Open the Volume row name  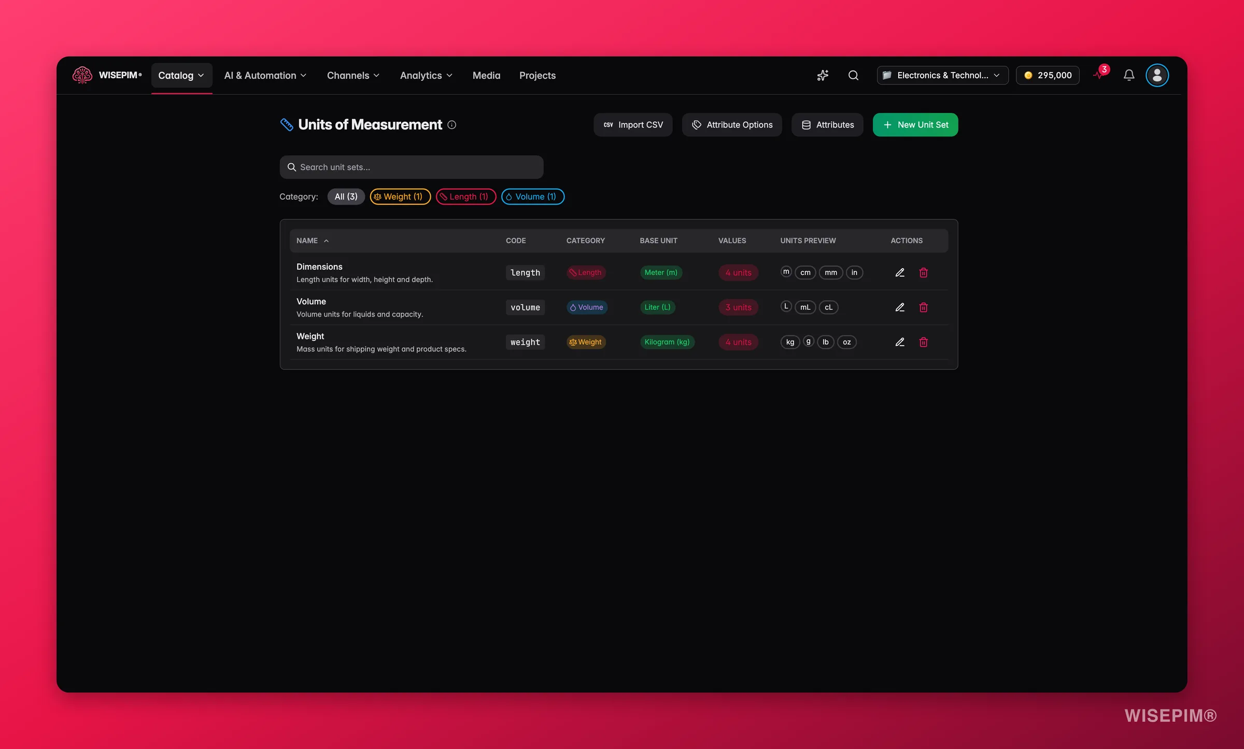point(311,301)
